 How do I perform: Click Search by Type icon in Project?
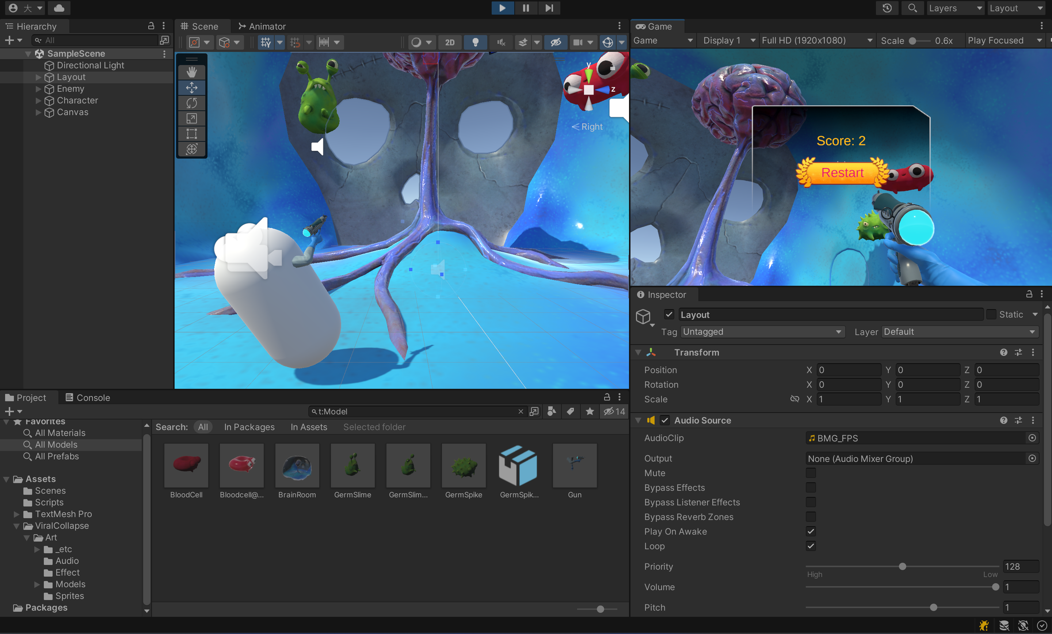click(552, 411)
